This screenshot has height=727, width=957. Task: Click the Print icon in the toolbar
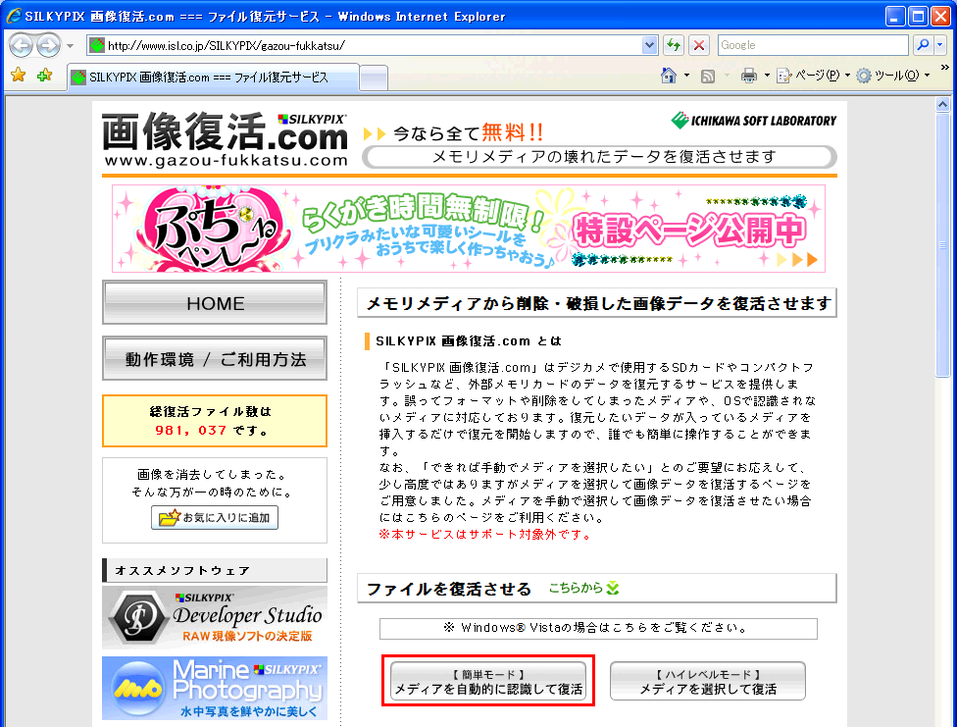749,76
